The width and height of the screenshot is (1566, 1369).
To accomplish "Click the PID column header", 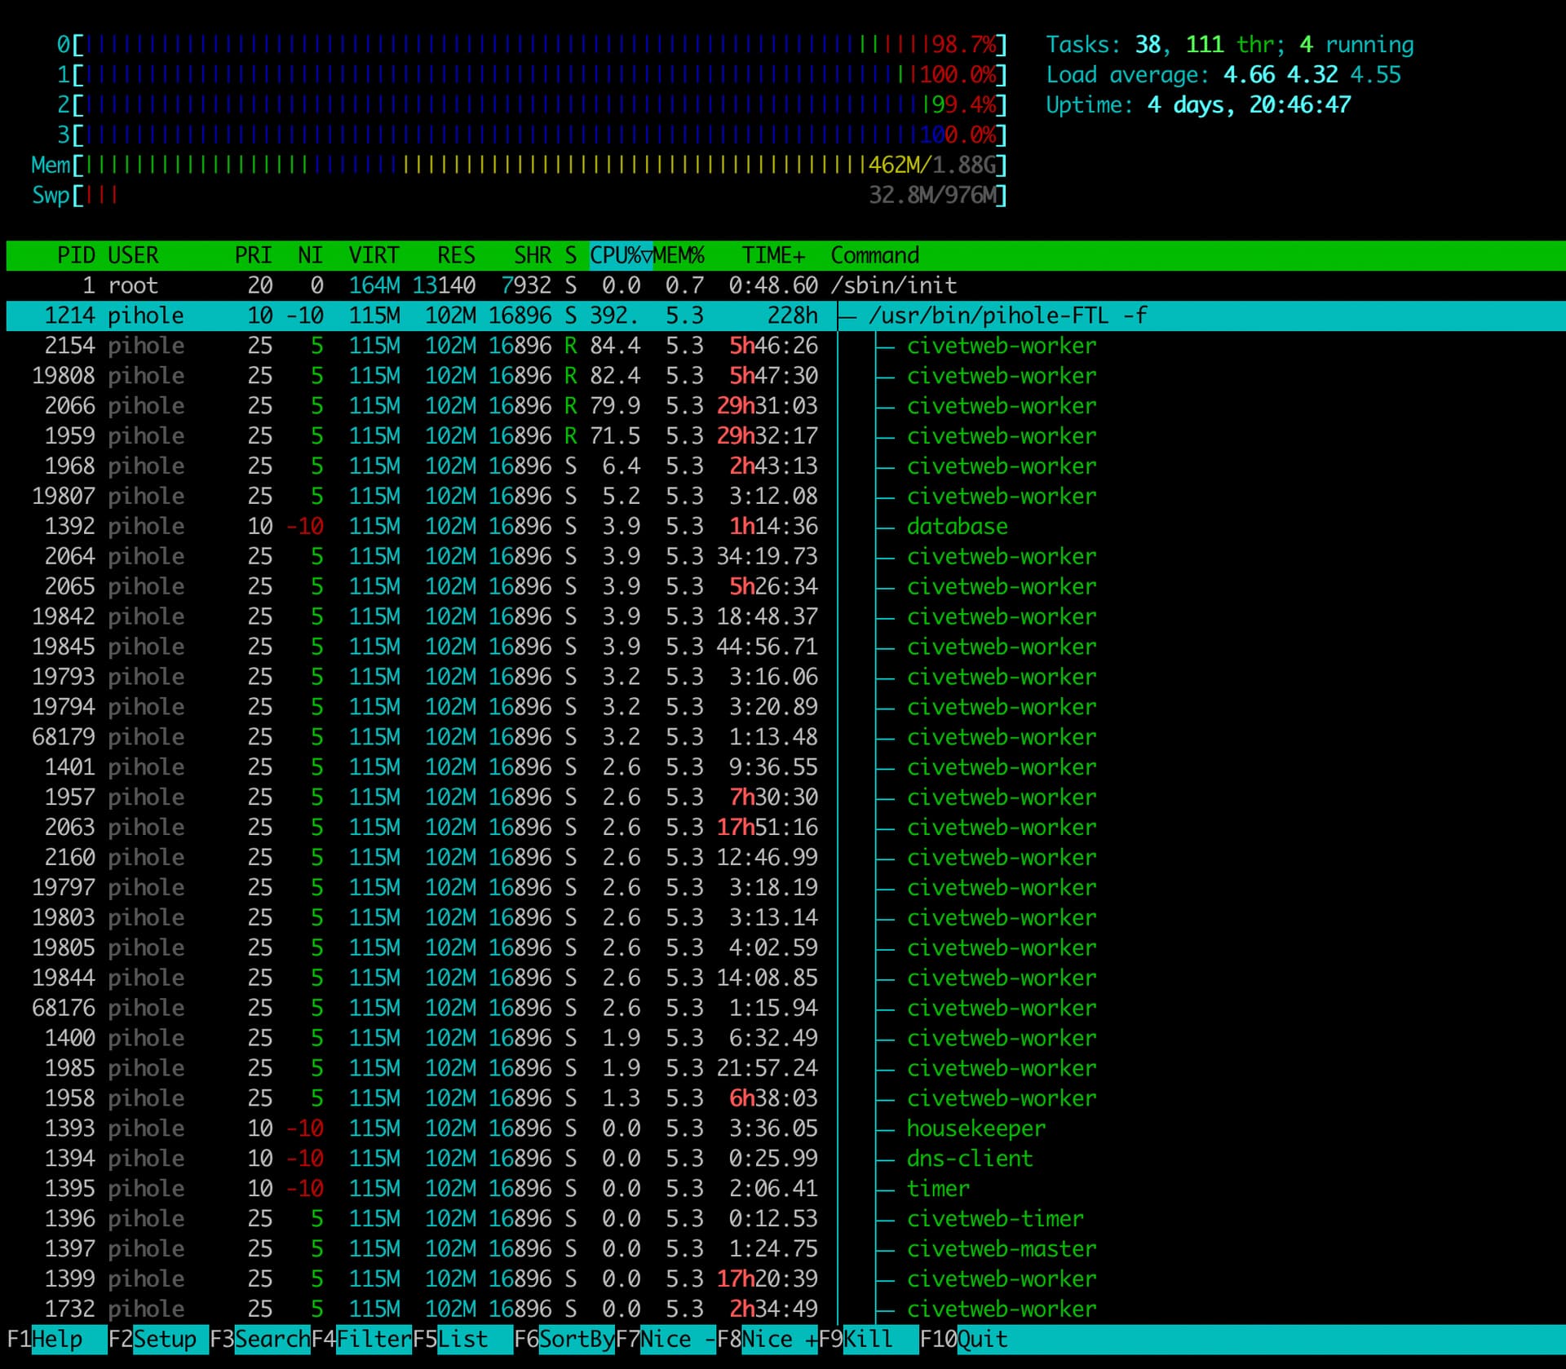I will 76,256.
